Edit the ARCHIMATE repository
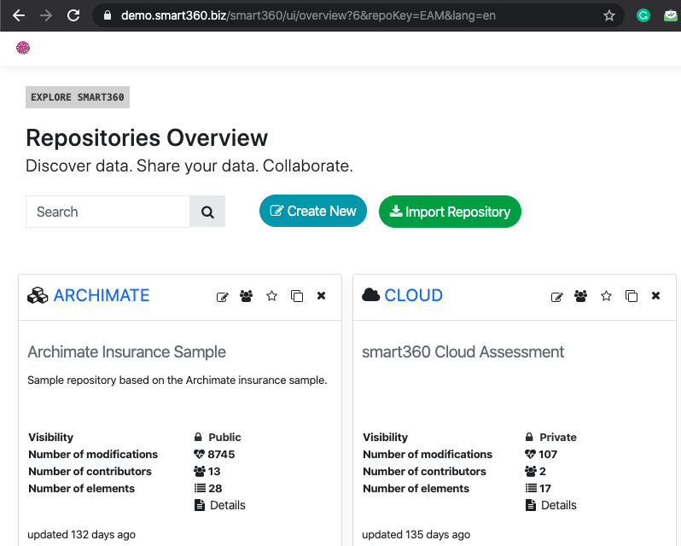This screenshot has width=681, height=546. (x=223, y=297)
